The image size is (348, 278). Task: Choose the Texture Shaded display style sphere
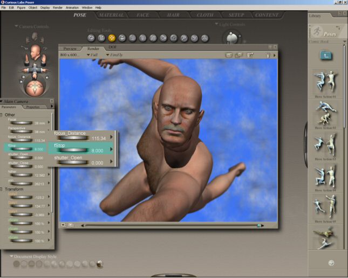coord(100,264)
